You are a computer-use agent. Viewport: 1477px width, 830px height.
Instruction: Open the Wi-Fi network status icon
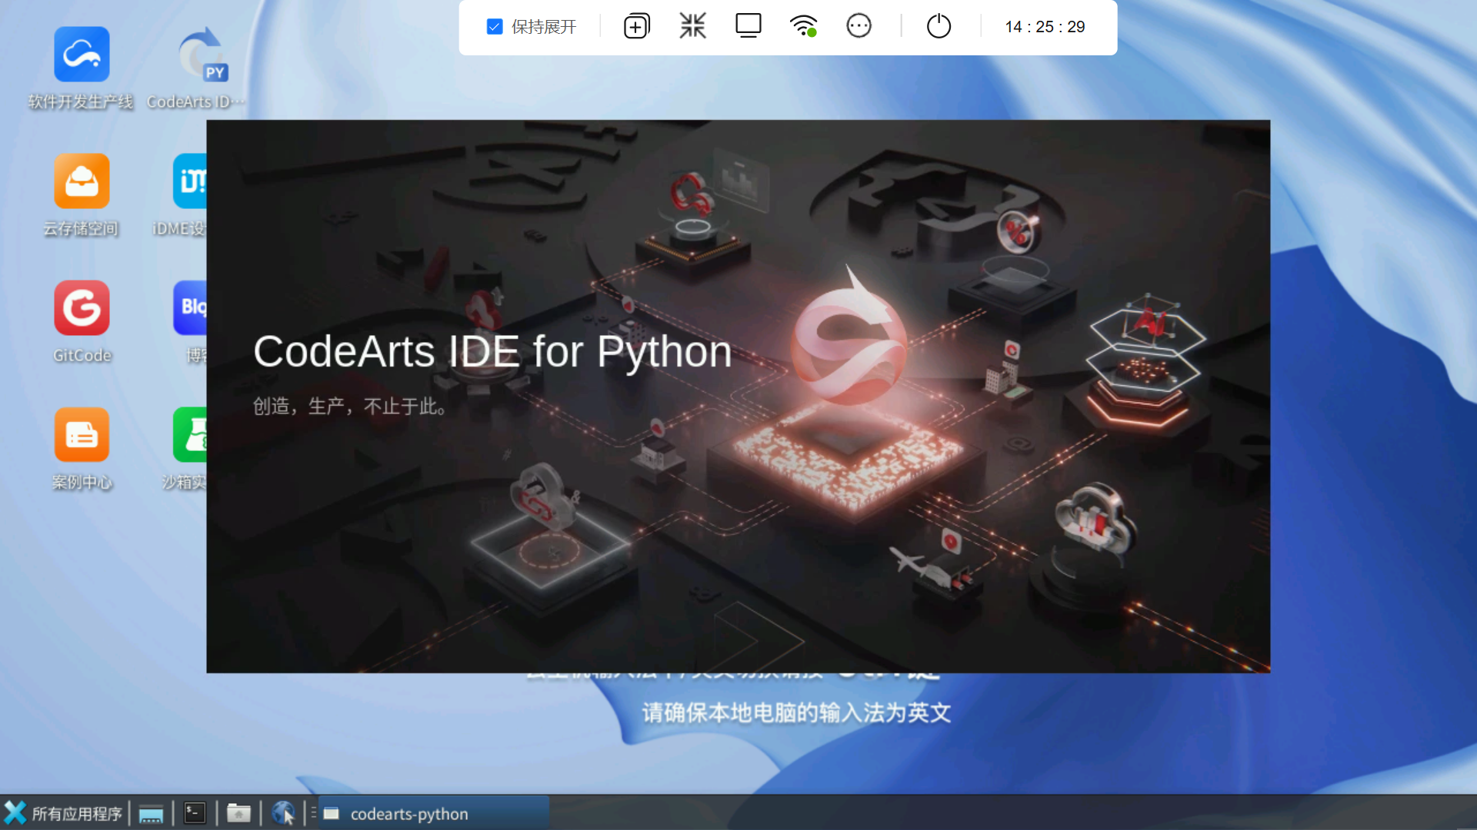[x=804, y=27]
